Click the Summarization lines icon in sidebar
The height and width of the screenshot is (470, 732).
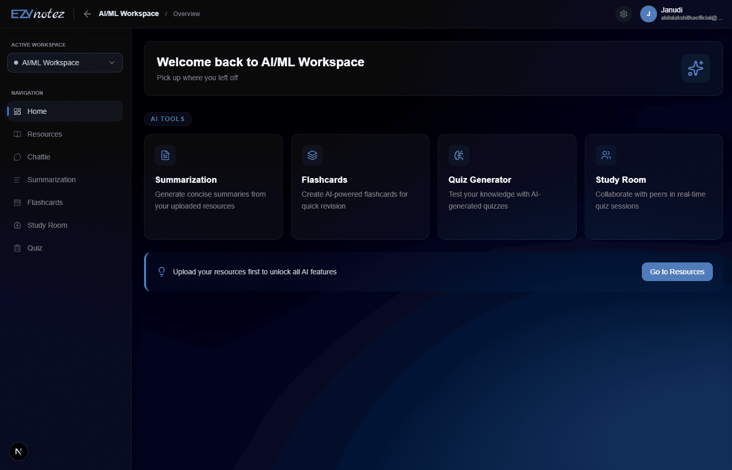[x=17, y=180]
